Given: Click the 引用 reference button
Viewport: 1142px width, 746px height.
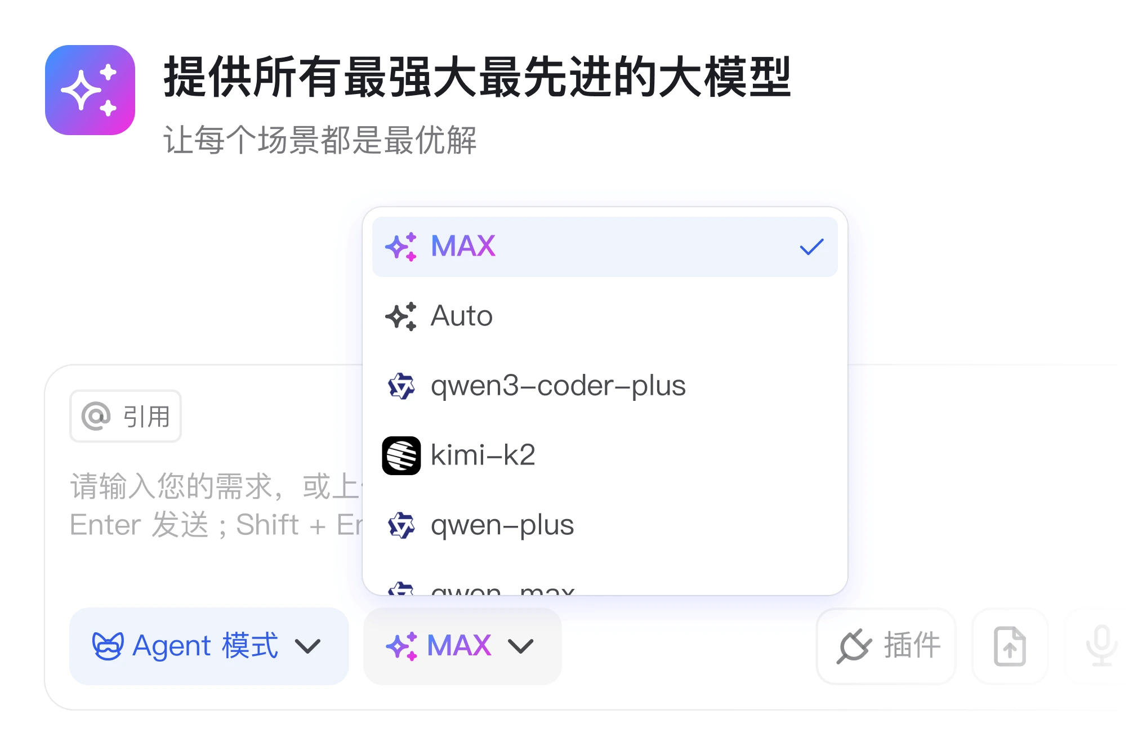Looking at the screenshot, I should (x=126, y=416).
